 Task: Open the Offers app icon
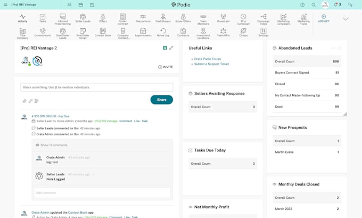click(x=103, y=18)
